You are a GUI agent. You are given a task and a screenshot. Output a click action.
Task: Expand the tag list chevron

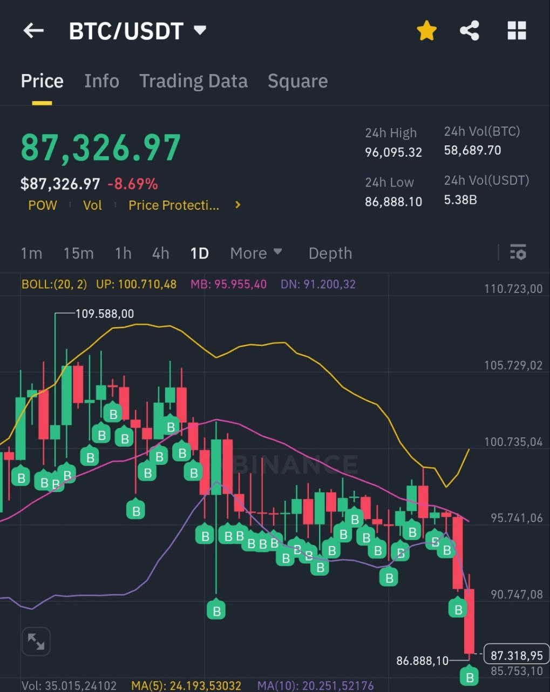(237, 205)
